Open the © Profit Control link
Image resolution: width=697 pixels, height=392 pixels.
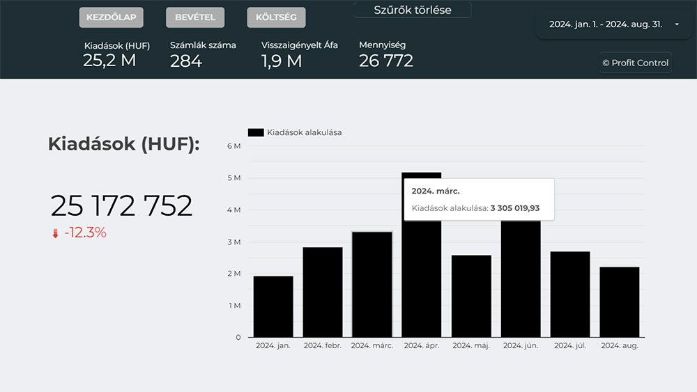[635, 63]
